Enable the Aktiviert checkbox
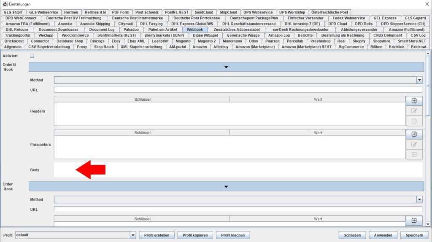 click(32, 56)
